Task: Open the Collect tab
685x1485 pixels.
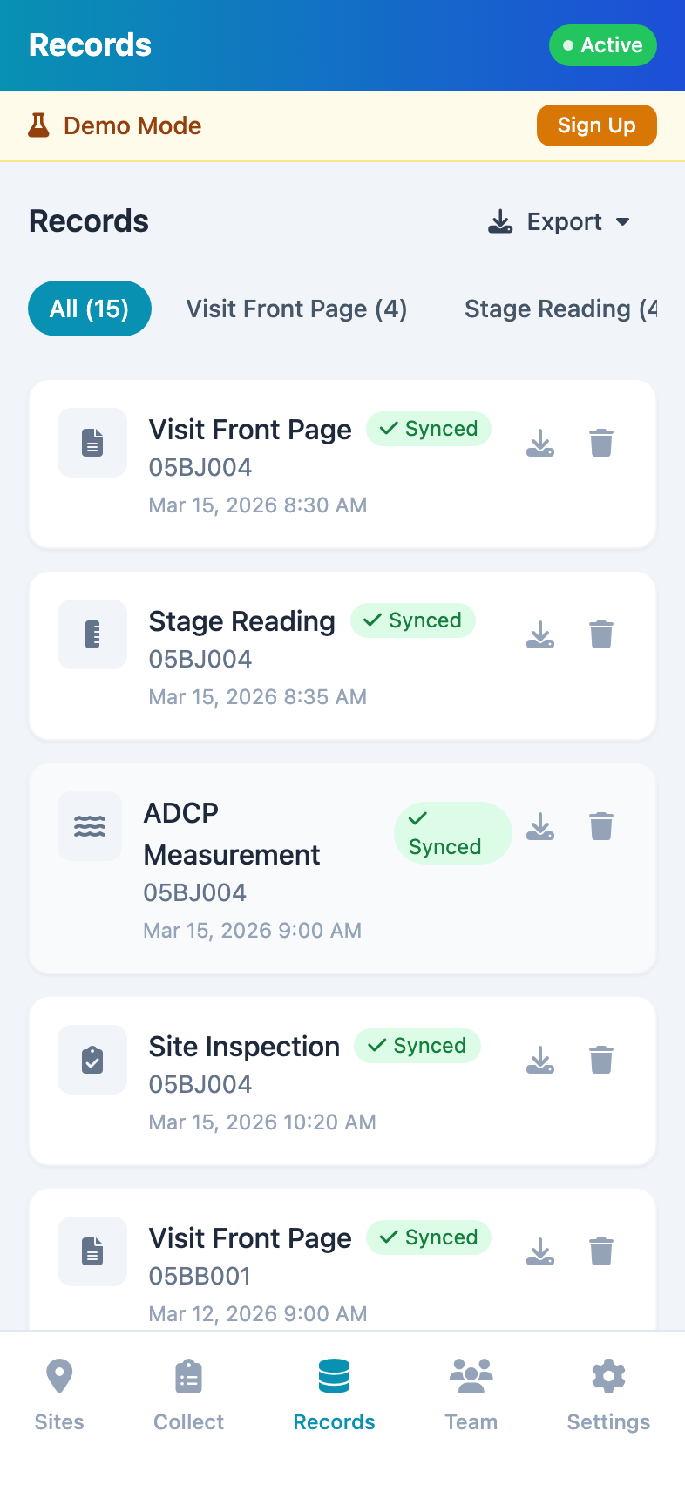Action: click(188, 1394)
